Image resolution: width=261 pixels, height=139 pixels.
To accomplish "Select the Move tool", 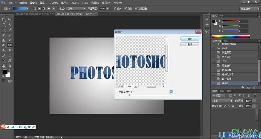I will pyautogui.click(x=10, y=20).
